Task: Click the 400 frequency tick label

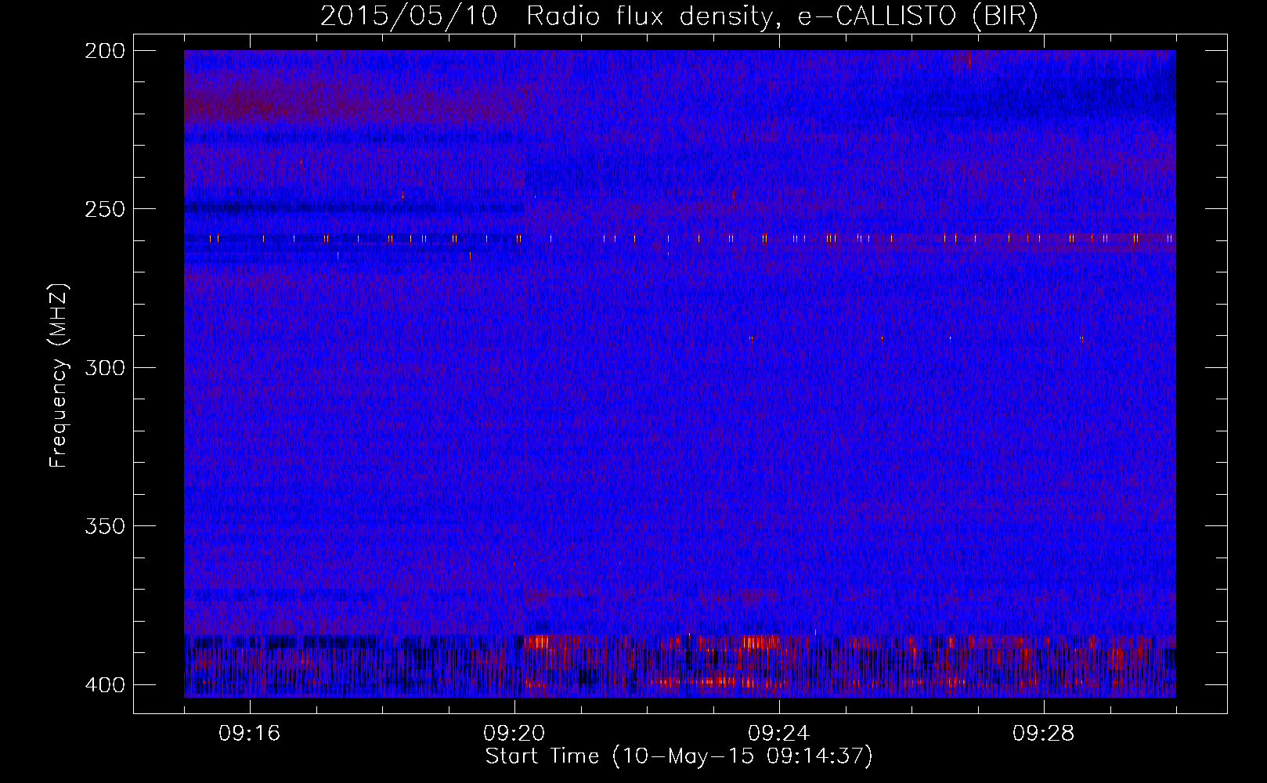Action: [105, 685]
